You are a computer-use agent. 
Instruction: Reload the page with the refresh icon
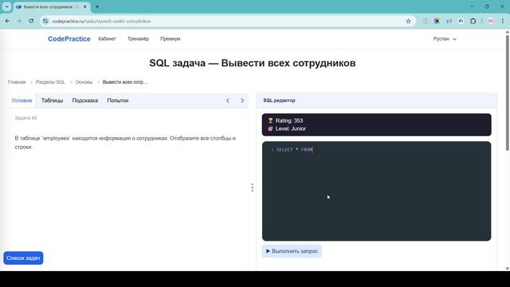31,22
